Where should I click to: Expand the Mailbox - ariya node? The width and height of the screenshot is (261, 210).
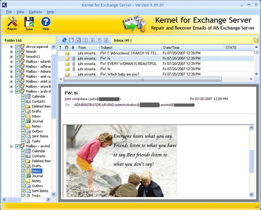tap(11, 87)
